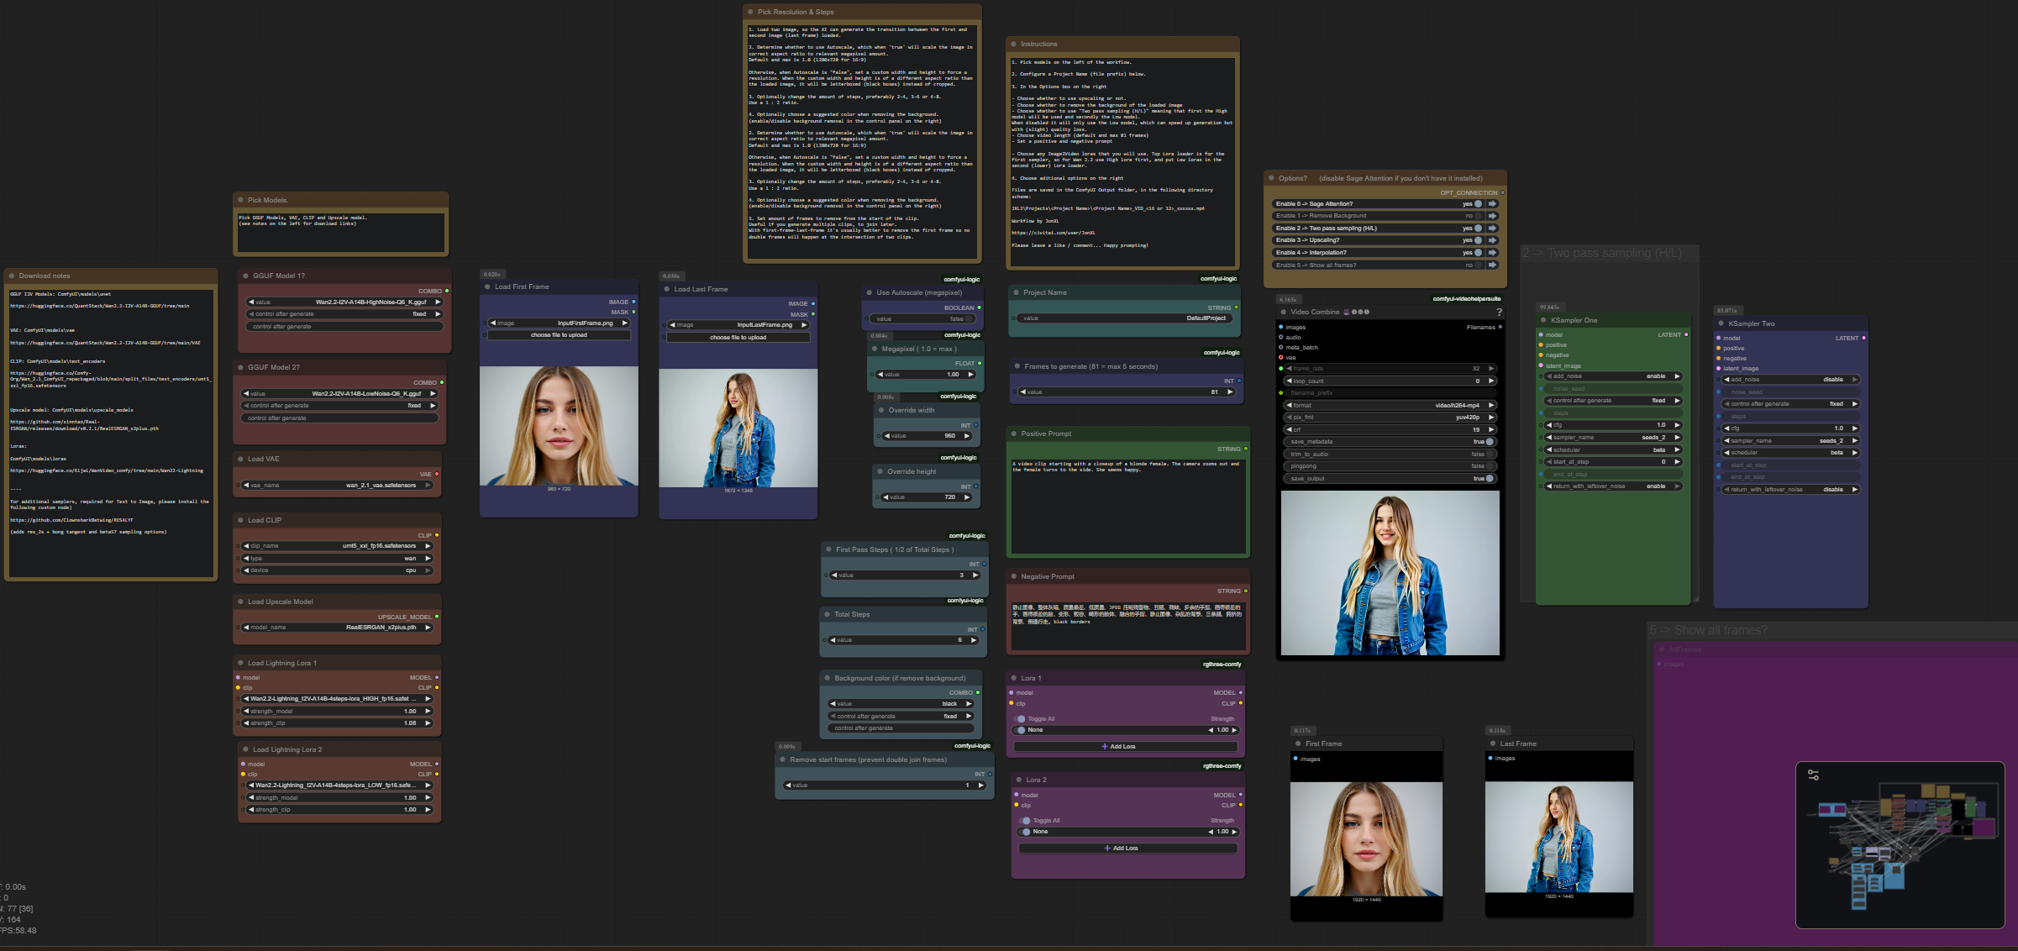This screenshot has height=951, width=2018.
Task: Click the Instructions note title bar
Action: coord(1038,44)
